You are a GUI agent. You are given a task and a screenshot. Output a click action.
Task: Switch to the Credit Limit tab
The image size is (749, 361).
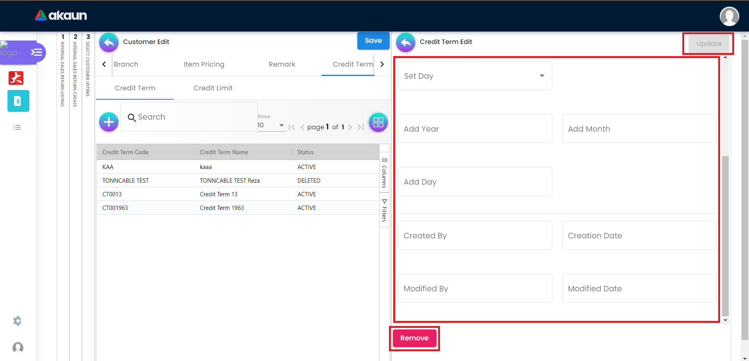[213, 88]
